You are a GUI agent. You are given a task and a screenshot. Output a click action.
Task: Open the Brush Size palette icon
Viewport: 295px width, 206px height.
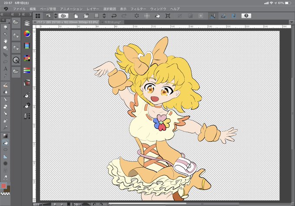coord(27,116)
